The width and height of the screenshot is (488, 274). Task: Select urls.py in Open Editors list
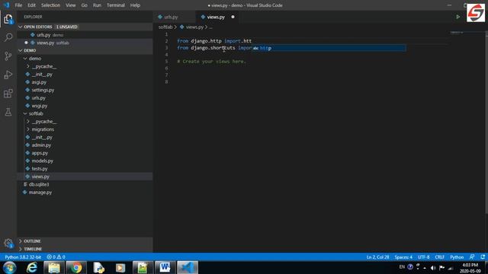coord(85,35)
